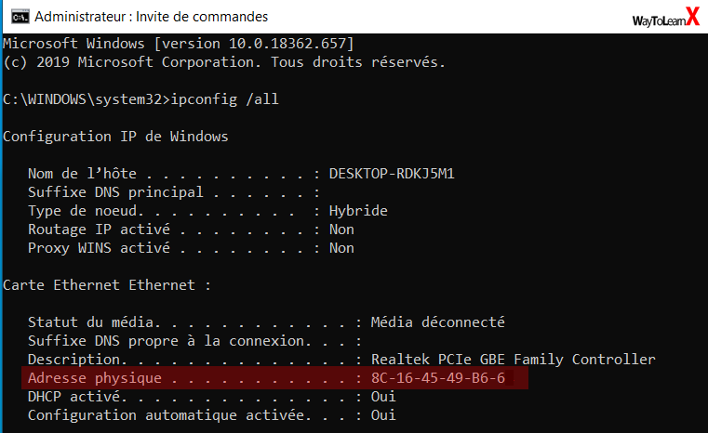Click the Microsoft Corporation copyright line
The height and width of the screenshot is (433, 708).
pos(224,62)
